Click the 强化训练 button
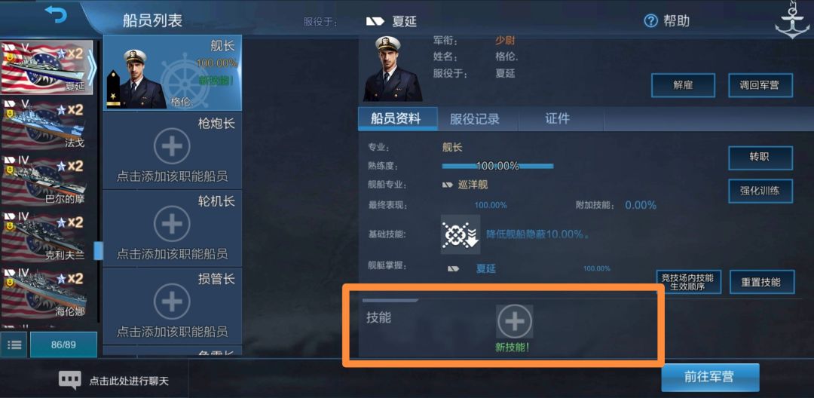The height and width of the screenshot is (398, 814). click(760, 191)
